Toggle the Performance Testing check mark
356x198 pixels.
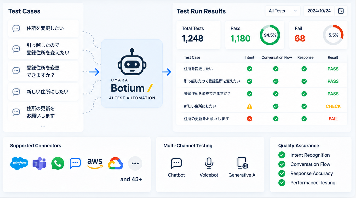click(x=282, y=182)
